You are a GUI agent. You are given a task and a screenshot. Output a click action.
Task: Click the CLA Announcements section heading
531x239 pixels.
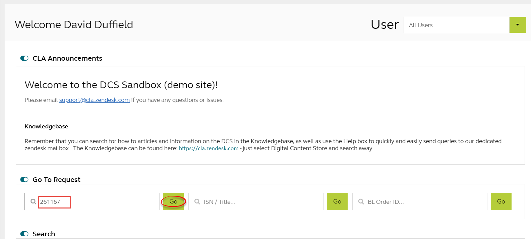tap(67, 58)
